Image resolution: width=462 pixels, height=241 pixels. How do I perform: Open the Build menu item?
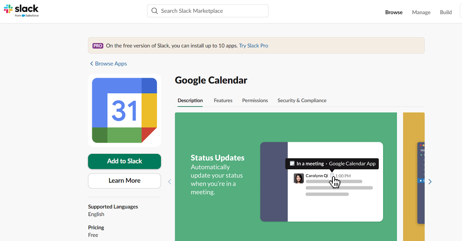446,12
